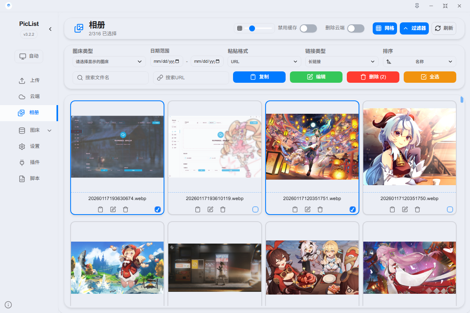Collapse filter panel via 过滤器 button
This screenshot has height=313, width=470.
(x=414, y=28)
